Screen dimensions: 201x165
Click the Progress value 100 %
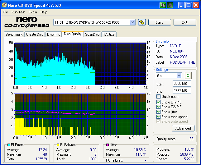click(x=189, y=149)
